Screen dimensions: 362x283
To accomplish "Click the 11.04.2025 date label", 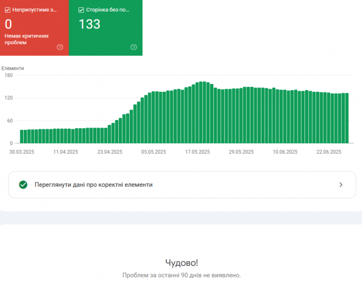I will pyautogui.click(x=66, y=152).
